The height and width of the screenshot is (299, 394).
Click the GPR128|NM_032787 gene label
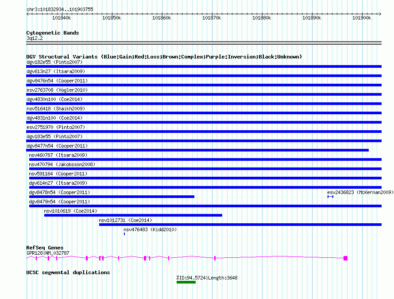48,253
